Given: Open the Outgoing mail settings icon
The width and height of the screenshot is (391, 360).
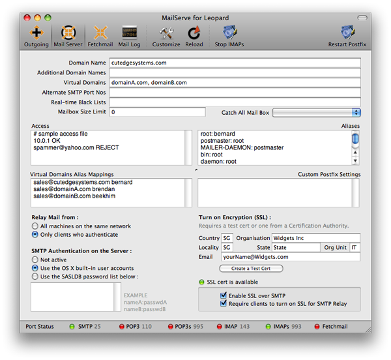Looking at the screenshot, I should click(x=36, y=33).
